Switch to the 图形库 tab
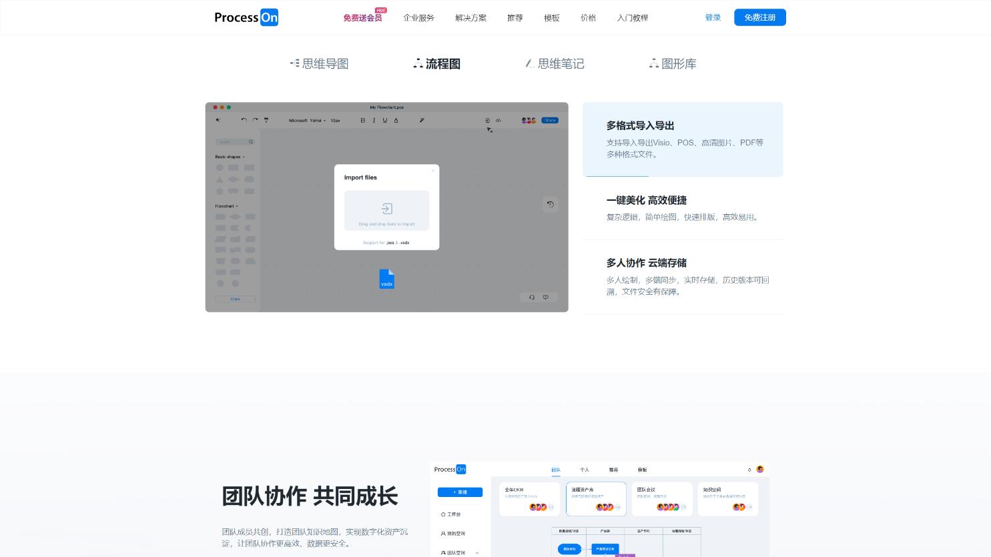991x557 pixels. [x=673, y=64]
